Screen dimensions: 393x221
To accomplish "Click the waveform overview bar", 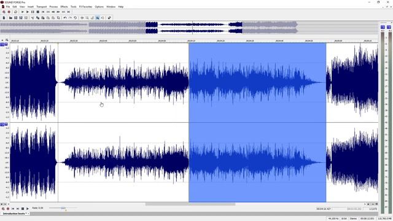I will coord(189,28).
